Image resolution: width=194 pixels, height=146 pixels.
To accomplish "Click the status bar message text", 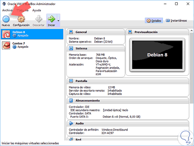I will [x=30, y=143].
